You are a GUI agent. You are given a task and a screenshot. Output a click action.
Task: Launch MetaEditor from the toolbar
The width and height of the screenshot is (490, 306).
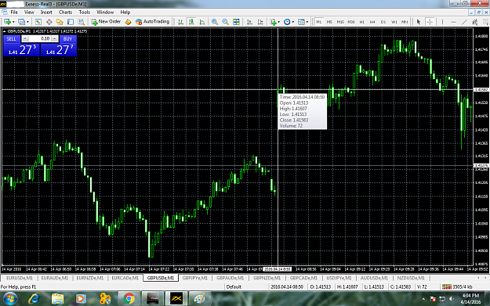click(128, 22)
